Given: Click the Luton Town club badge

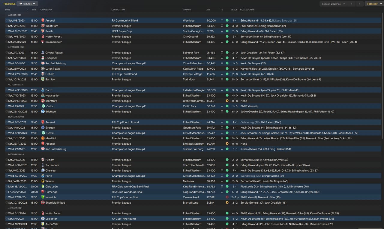Looking at the screenshot, I should tap(43, 69).
